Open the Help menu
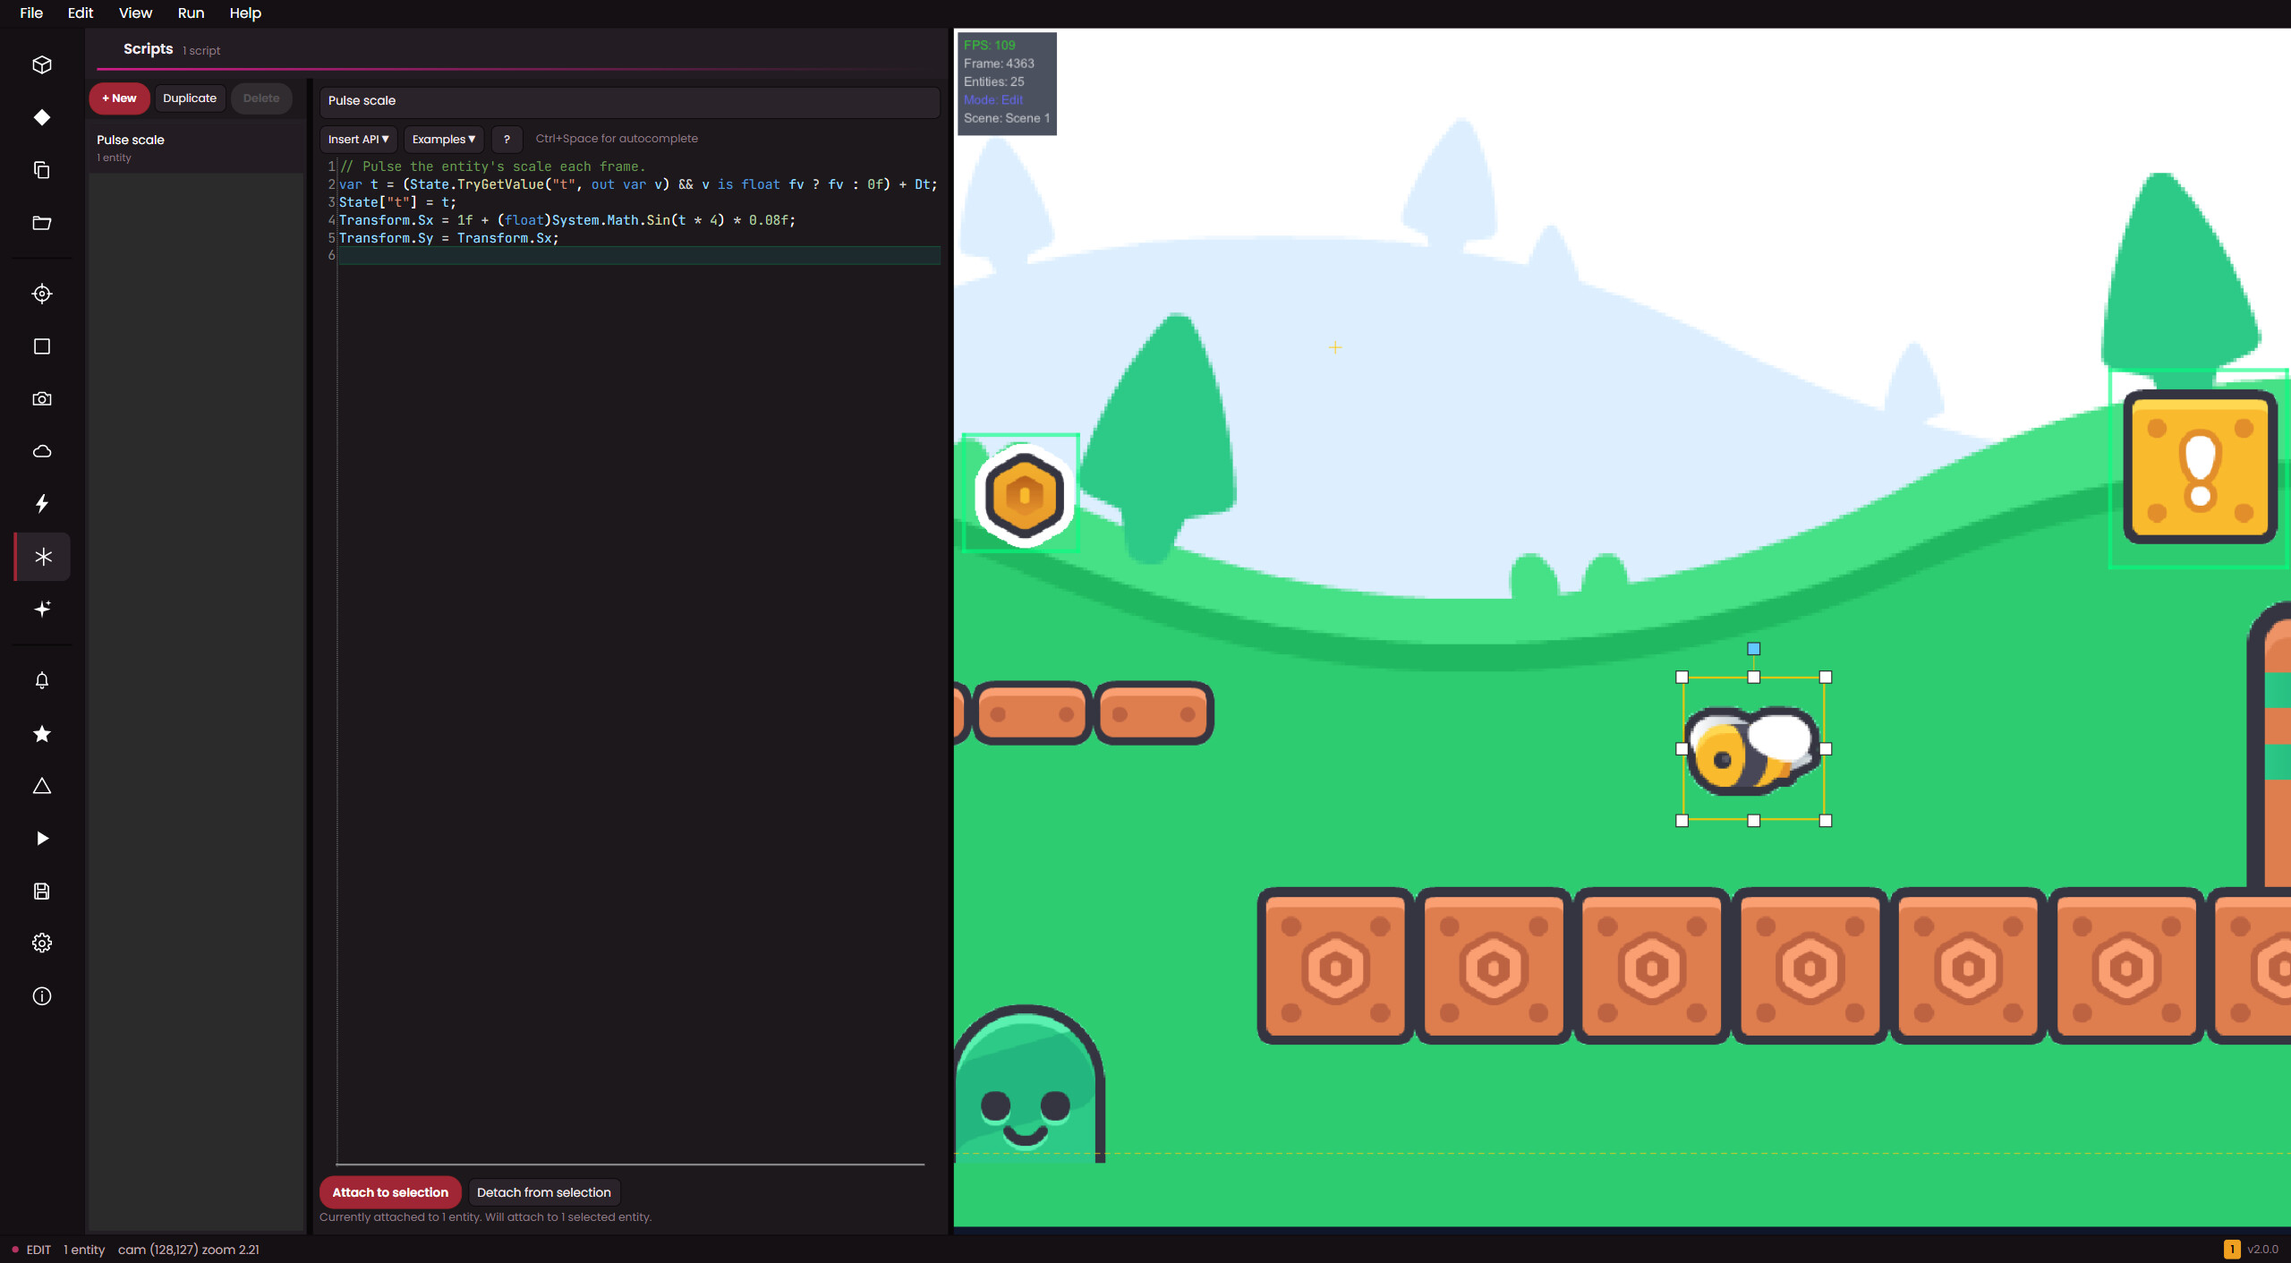The width and height of the screenshot is (2291, 1263). point(245,13)
